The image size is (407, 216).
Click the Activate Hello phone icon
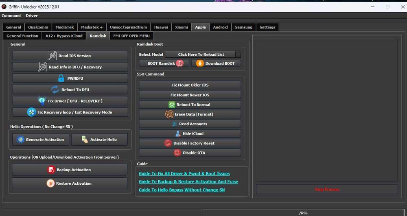[85, 140]
